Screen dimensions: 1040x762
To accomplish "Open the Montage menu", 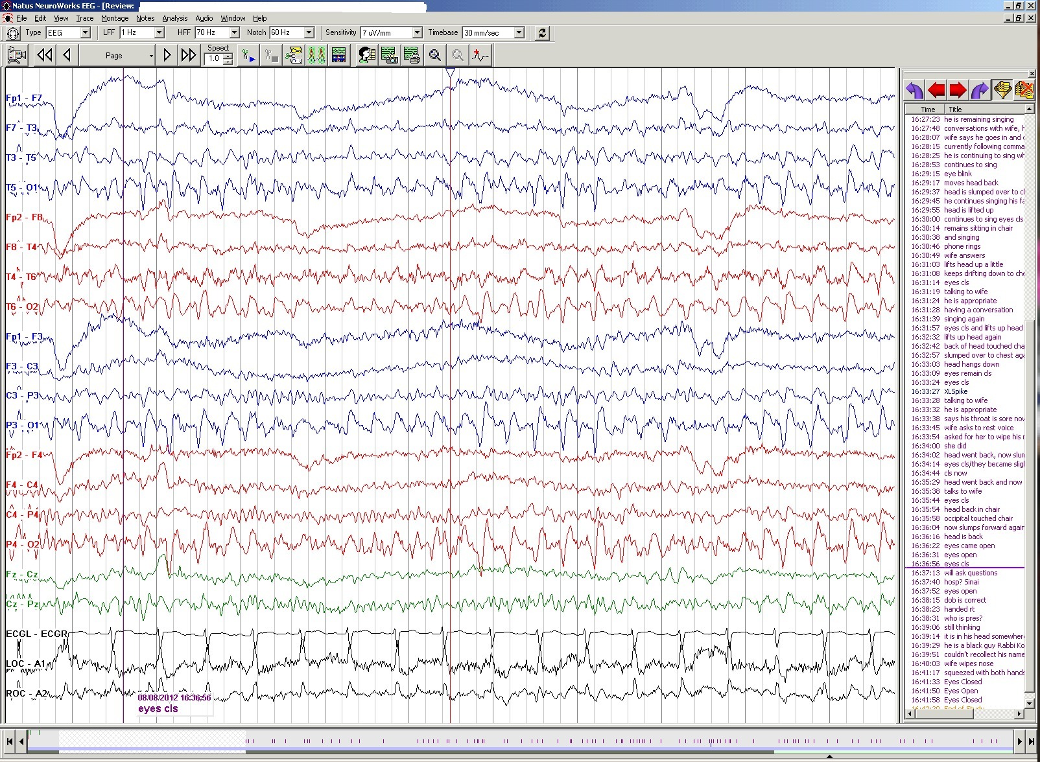I will (115, 18).
